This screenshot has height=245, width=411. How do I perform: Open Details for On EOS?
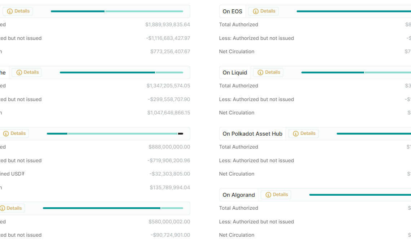[263, 11]
